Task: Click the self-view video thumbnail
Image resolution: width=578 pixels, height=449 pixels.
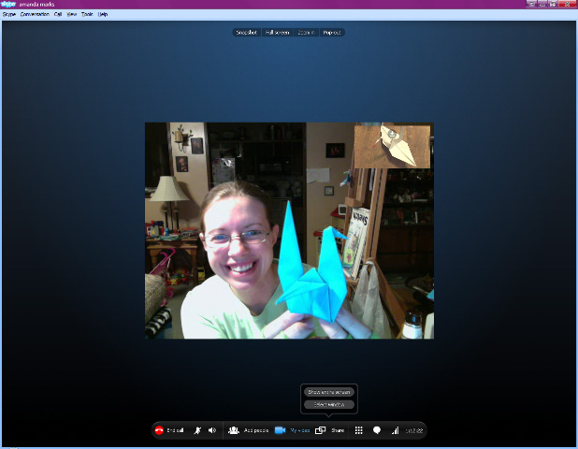Action: pyautogui.click(x=392, y=145)
